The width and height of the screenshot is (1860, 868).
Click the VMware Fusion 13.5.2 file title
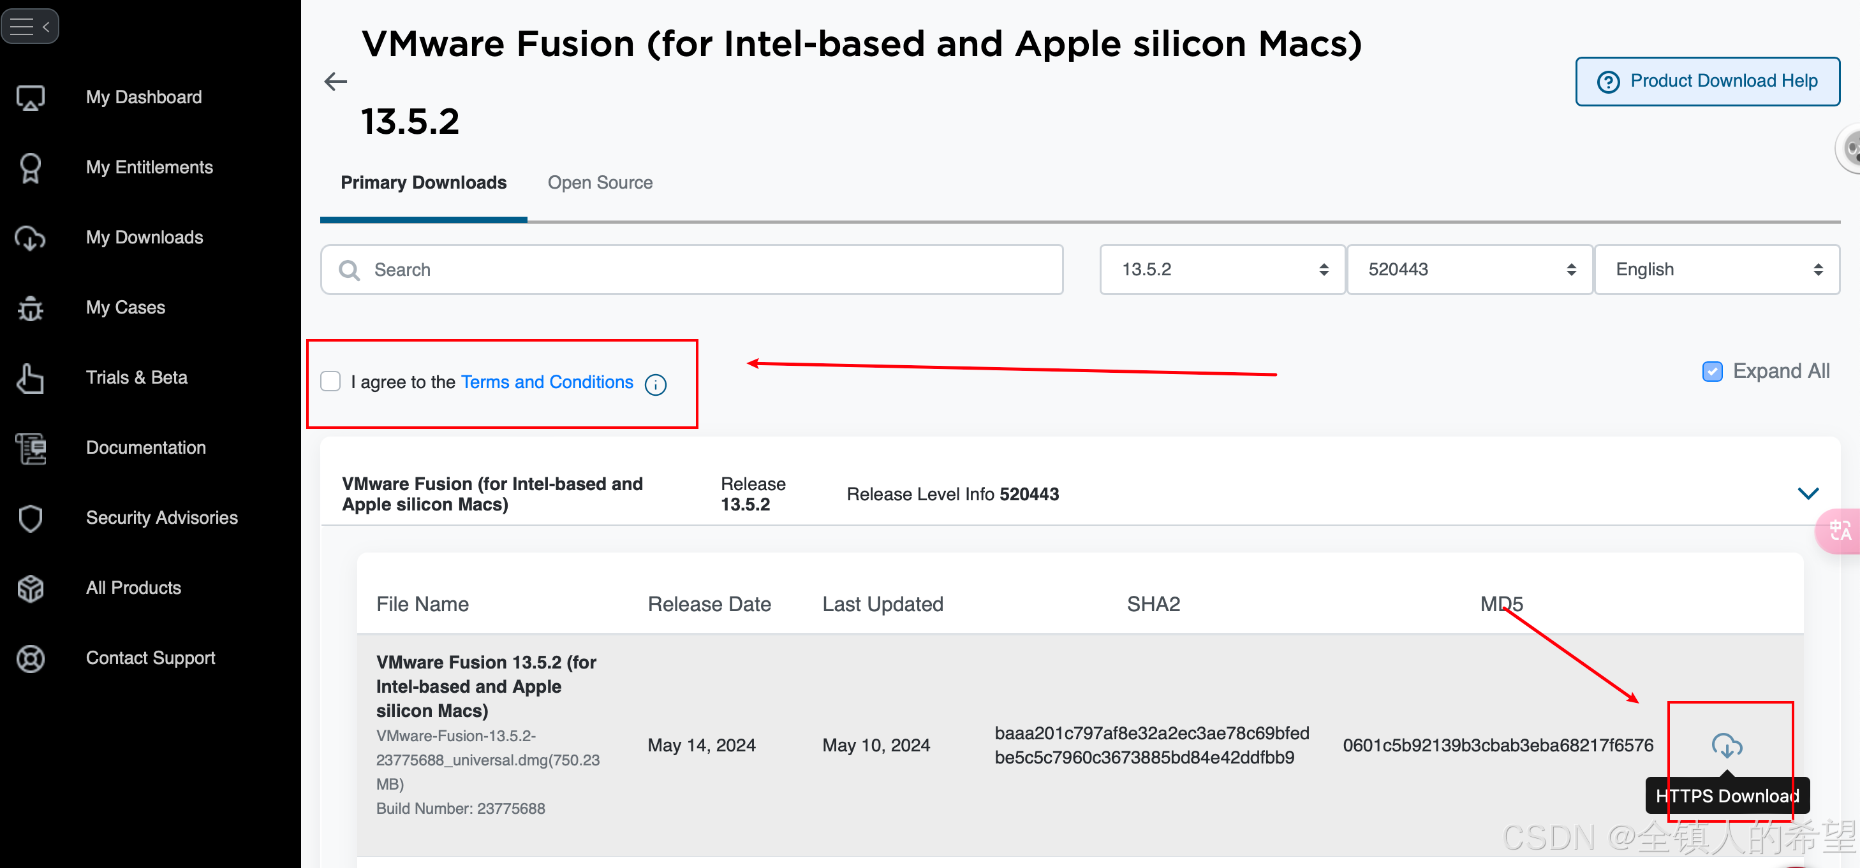click(x=486, y=686)
